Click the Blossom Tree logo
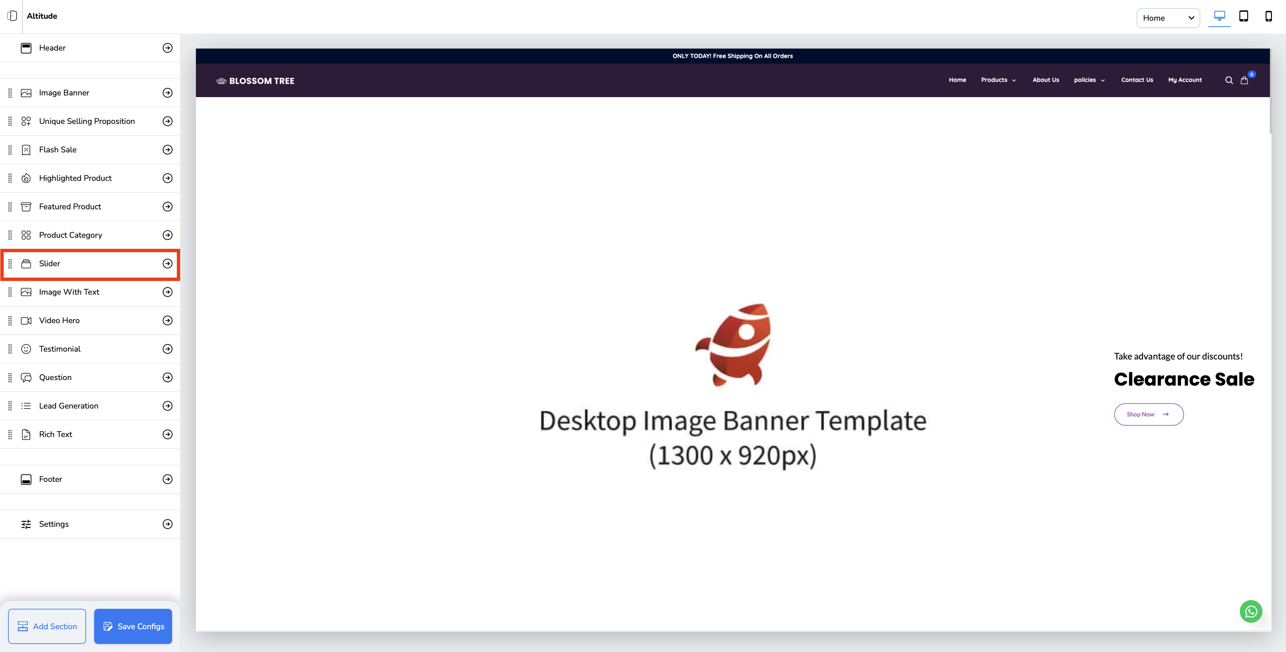Image resolution: width=1286 pixels, height=652 pixels. pos(255,81)
